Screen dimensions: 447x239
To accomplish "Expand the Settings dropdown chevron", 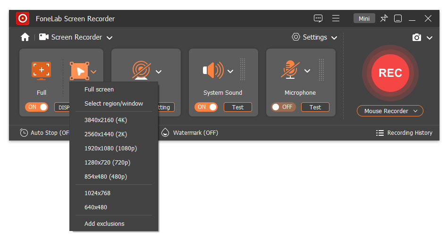I will [334, 38].
